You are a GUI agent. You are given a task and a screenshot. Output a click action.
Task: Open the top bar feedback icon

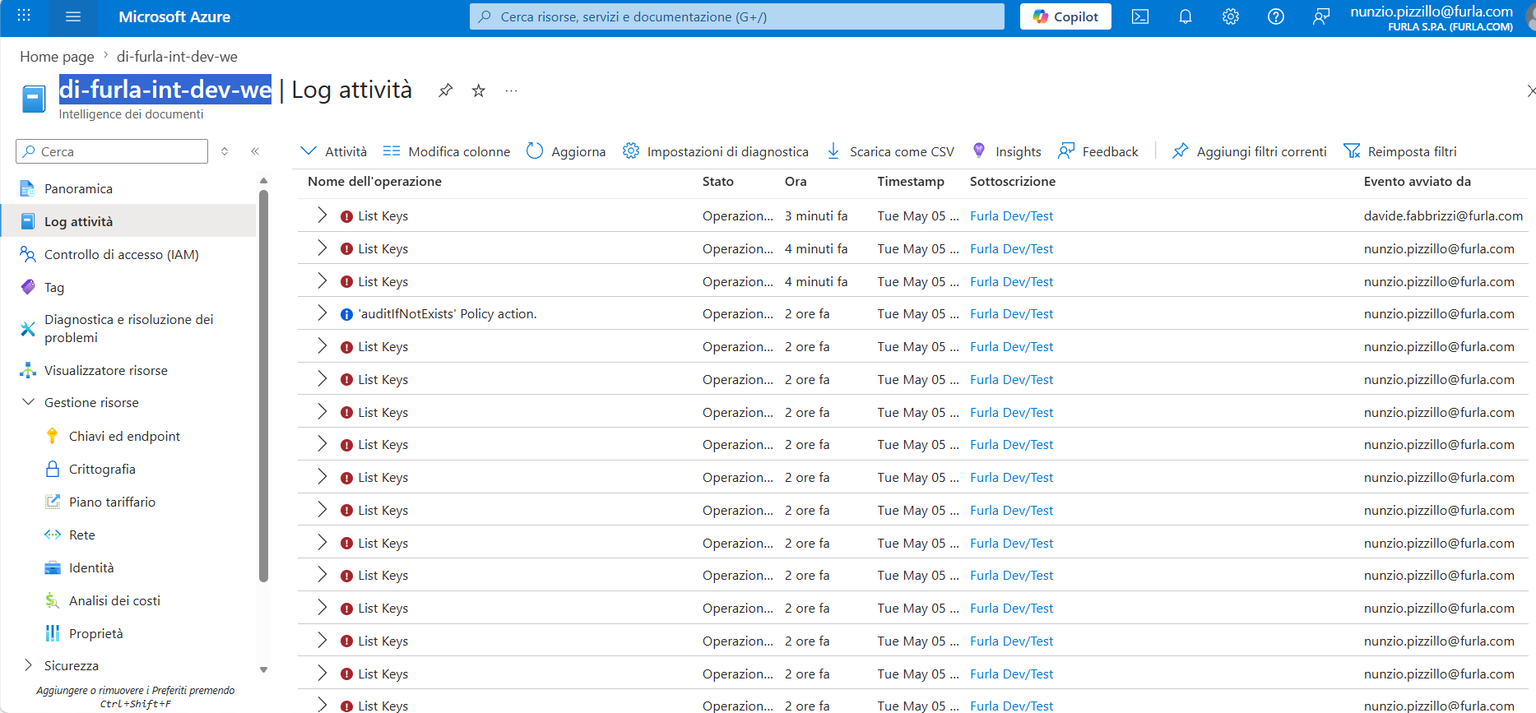(x=1321, y=16)
